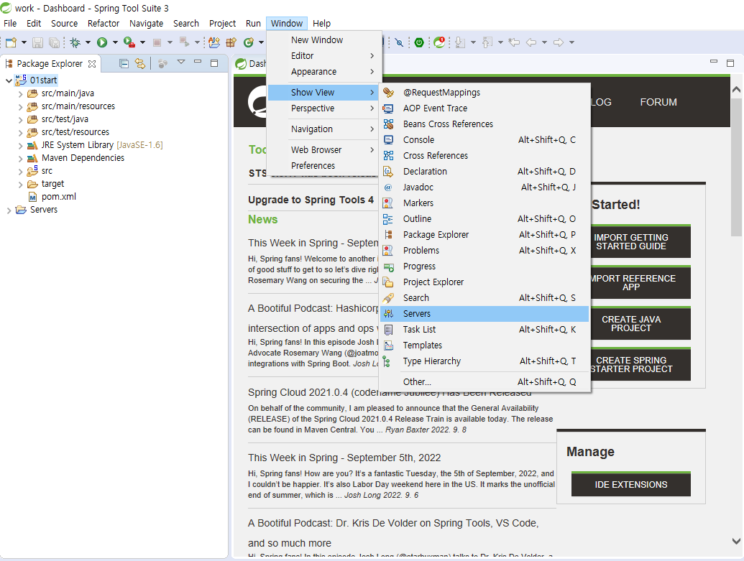Expand the target folder
The width and height of the screenshot is (744, 561).
click(20, 184)
